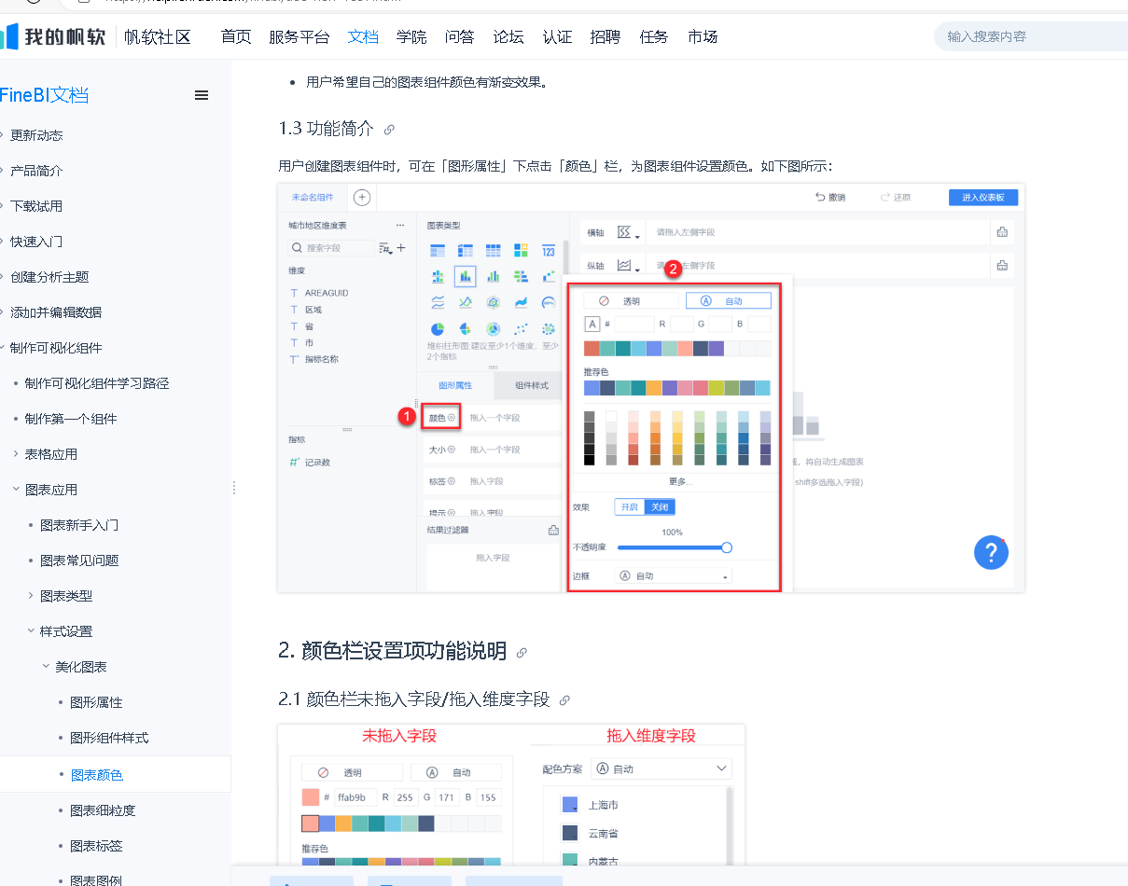1128x886 pixels.
Task: Open 学院 in top navigation
Action: pyautogui.click(x=411, y=37)
